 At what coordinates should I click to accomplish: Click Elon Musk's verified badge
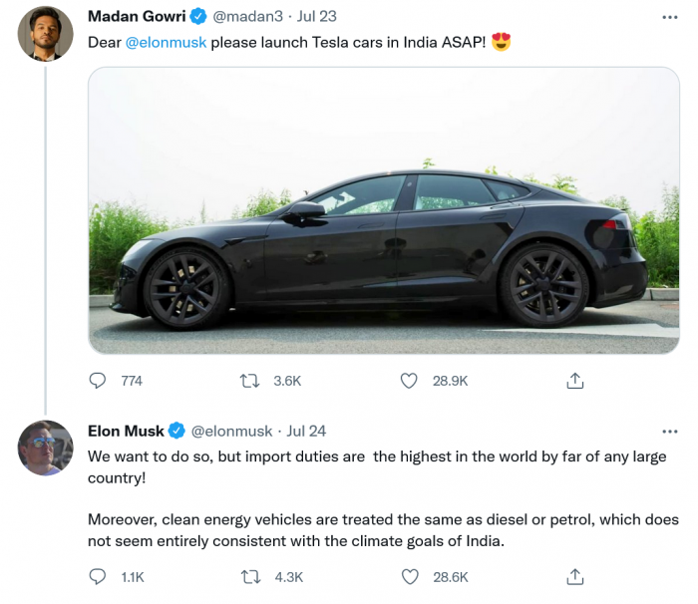(176, 431)
